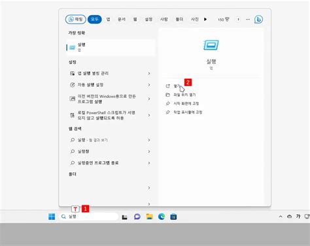Expand chevron beside 실행중인 프로그램 종료

pos(149,163)
